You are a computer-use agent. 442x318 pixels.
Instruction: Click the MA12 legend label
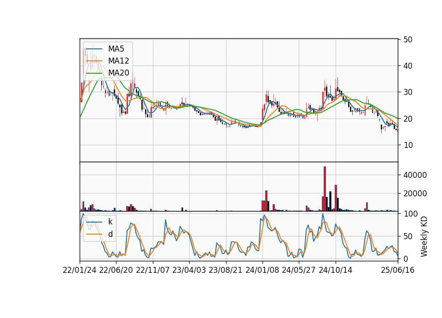(x=118, y=61)
